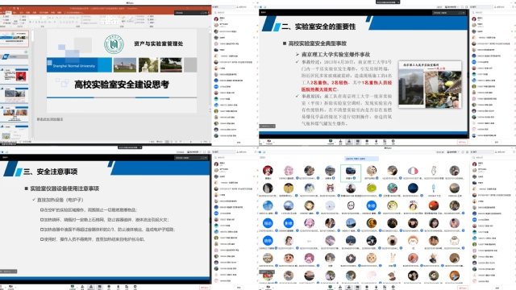Click red leave meeting button under explosion slide
This screenshot has height=290, width=516.
coord(462,142)
